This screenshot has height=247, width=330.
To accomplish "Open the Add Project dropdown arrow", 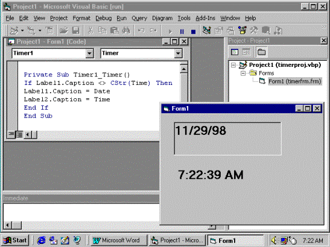I will [x=22, y=31].
